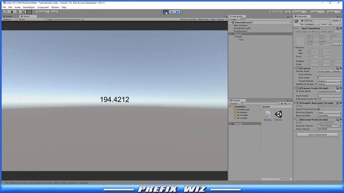Toggle Ignore Reversed Graphics checkbox

[319, 109]
